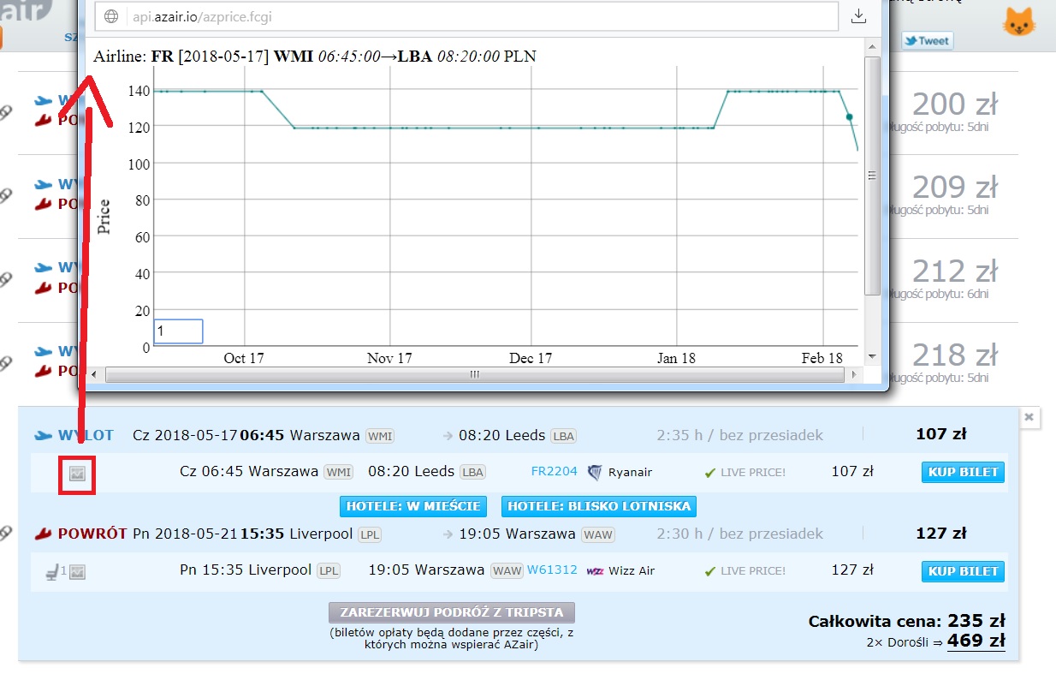Click the highlighted last data point on the price chart
Image resolution: width=1056 pixels, height=674 pixels.
(x=849, y=116)
